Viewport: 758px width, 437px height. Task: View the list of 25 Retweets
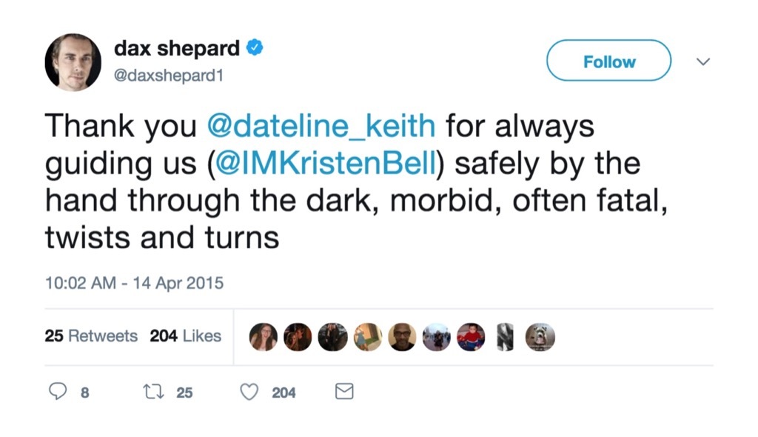(x=91, y=336)
